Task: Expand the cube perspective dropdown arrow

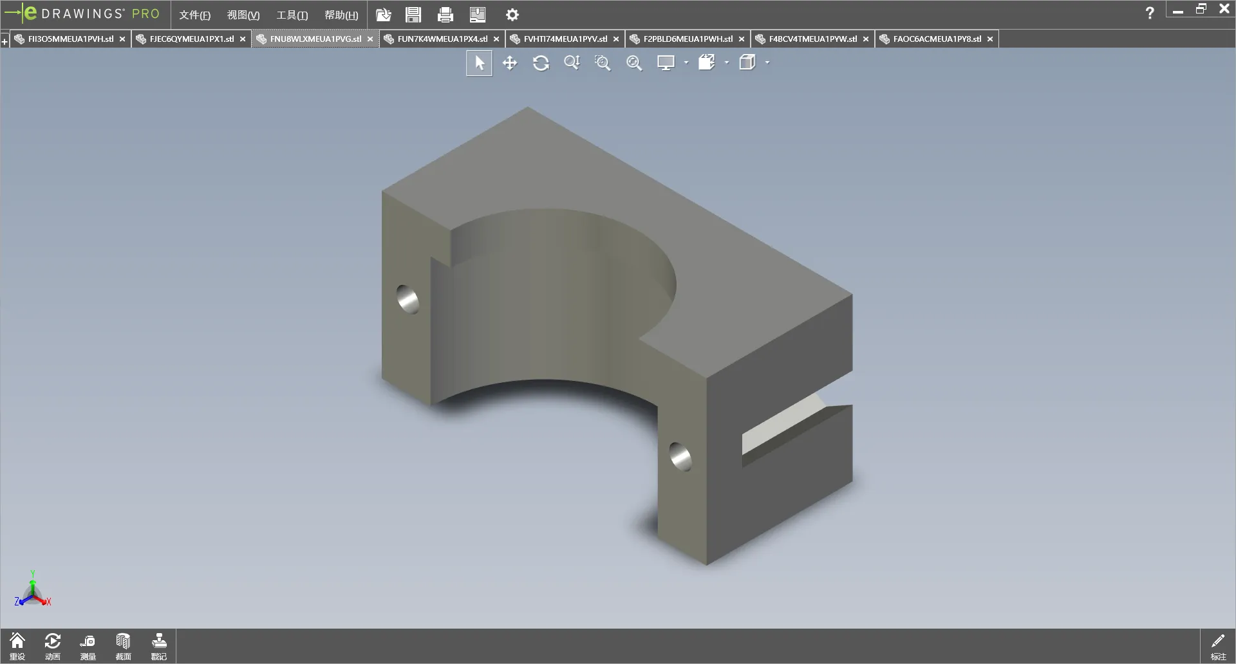Action: (767, 63)
